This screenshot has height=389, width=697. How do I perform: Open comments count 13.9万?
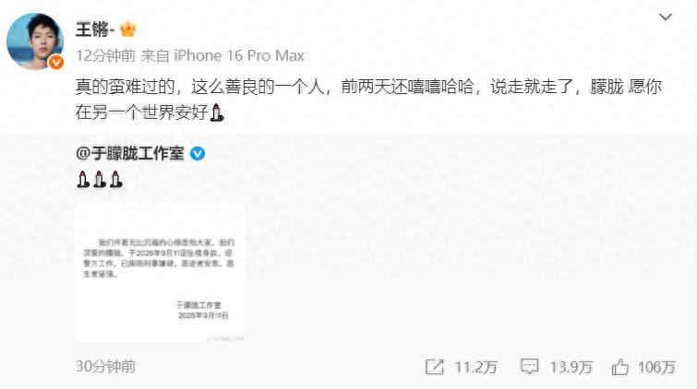click(571, 367)
